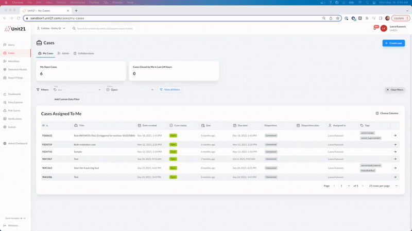Click the Create case button
This screenshot has width=412, height=231.
(393, 43)
